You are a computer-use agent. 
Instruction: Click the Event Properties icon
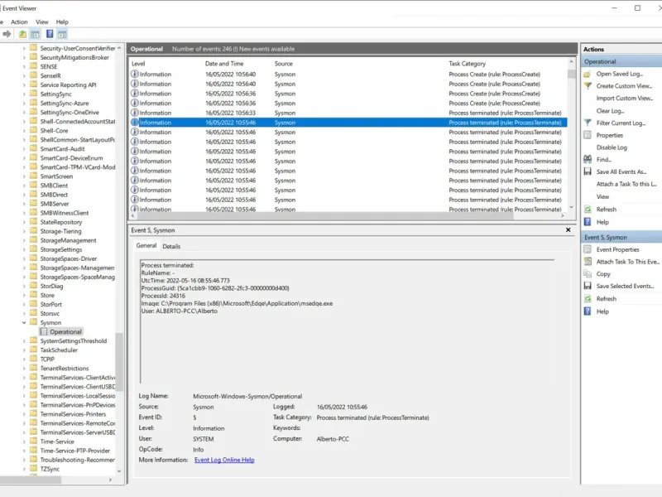click(x=588, y=249)
